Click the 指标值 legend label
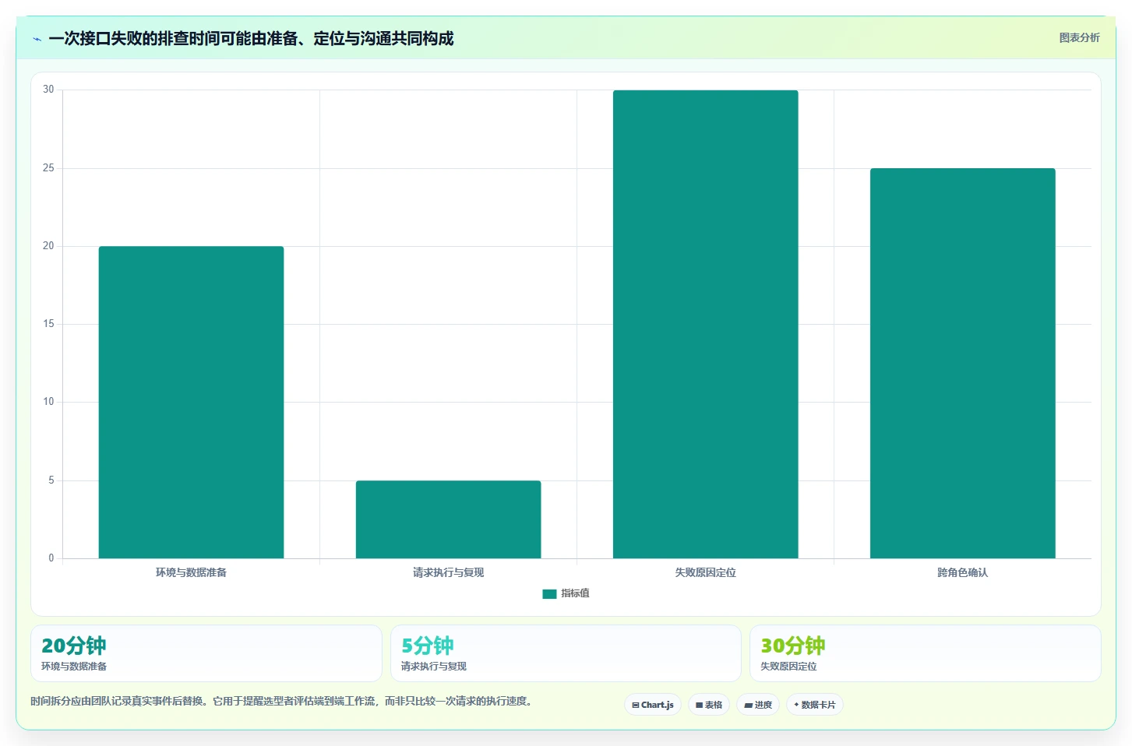 point(576,593)
